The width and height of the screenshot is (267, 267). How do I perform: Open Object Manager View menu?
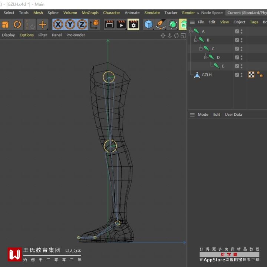tap(224, 22)
